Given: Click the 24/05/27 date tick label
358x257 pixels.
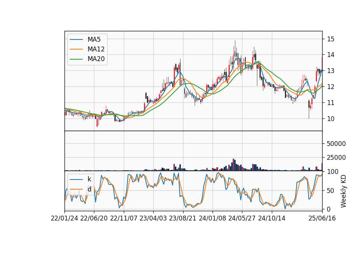Looking at the screenshot, I should pyautogui.click(x=242, y=219).
